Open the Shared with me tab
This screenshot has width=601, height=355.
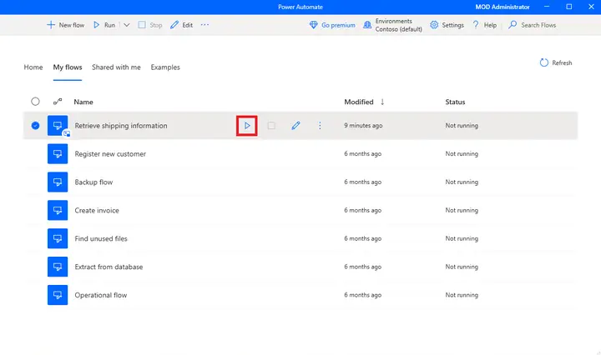(x=116, y=67)
